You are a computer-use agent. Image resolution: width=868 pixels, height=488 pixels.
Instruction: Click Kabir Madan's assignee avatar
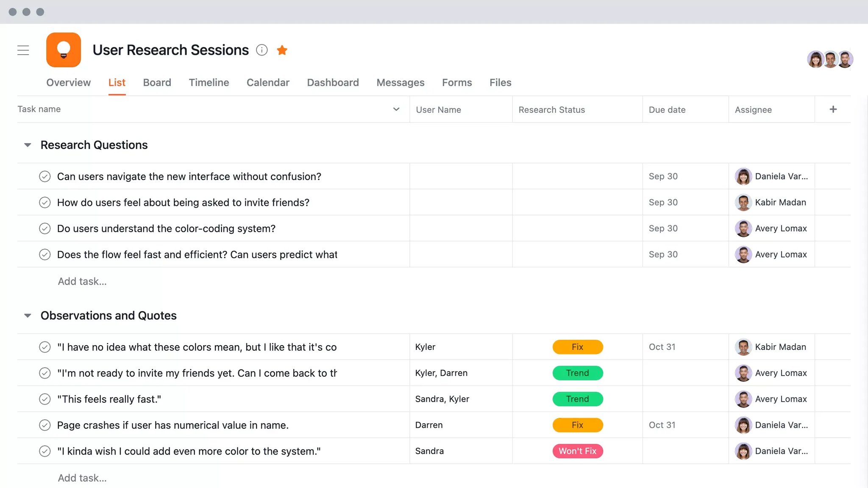point(743,202)
